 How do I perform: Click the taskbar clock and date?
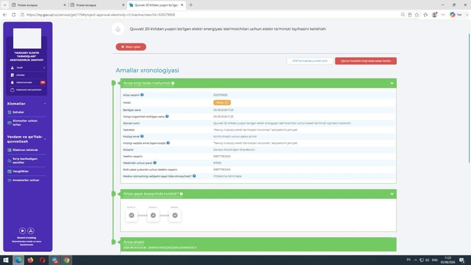448,260
